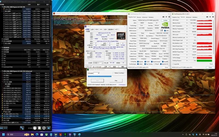Image resolution: width=219 pixels, height=137 pixels.
Task: Open the Board Power Draw sensor dropdown
Action: (x=187, y=46)
